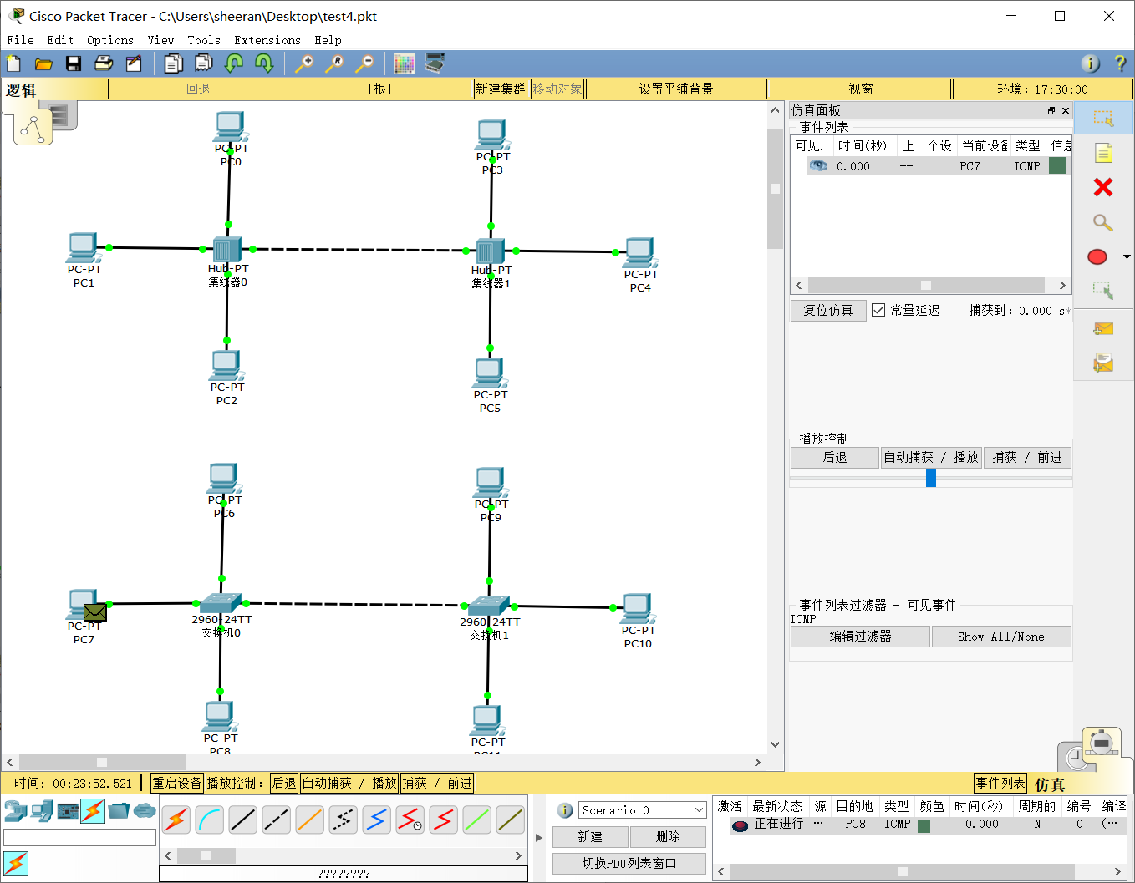Open the Edit menu
Viewport: 1135px width, 883px height.
(x=60, y=40)
